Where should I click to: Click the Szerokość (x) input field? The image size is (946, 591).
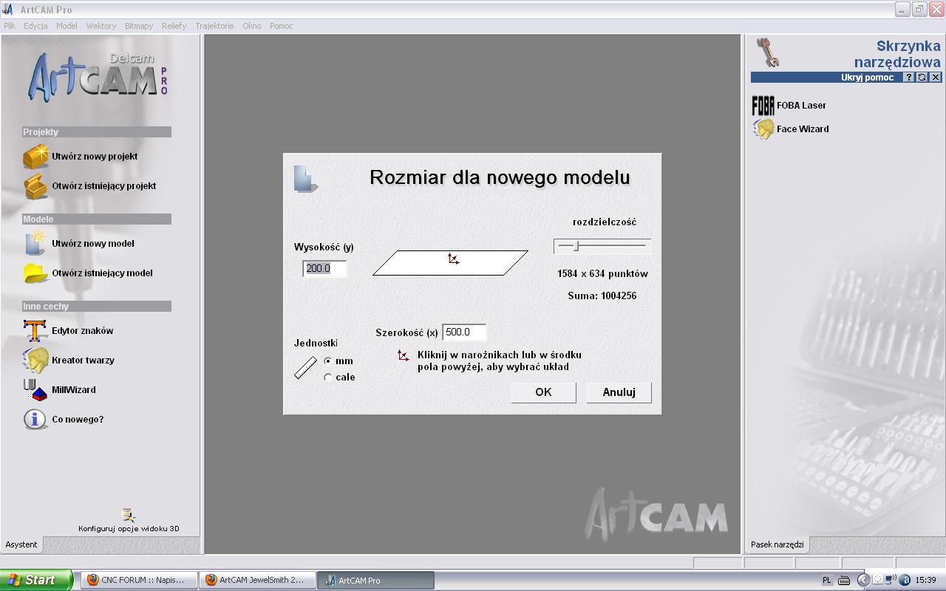[x=464, y=332]
